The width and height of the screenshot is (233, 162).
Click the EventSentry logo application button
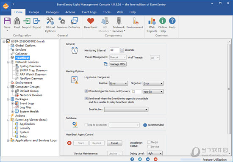[6, 6]
